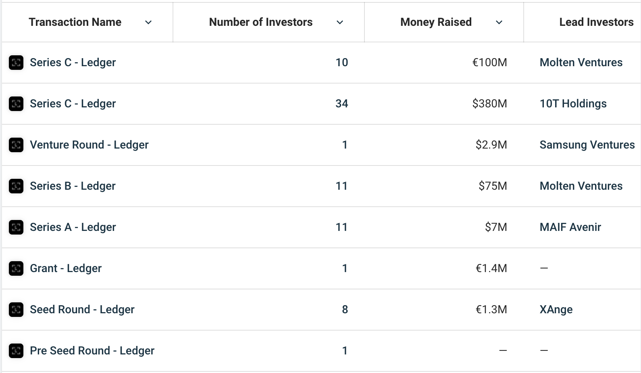Click Ledger logo icon in $380M Series C row
Viewport: 641px width, 373px height.
pos(16,104)
